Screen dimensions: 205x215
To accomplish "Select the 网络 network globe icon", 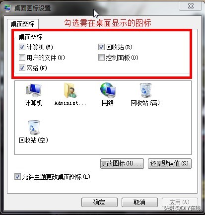I will [108, 90].
